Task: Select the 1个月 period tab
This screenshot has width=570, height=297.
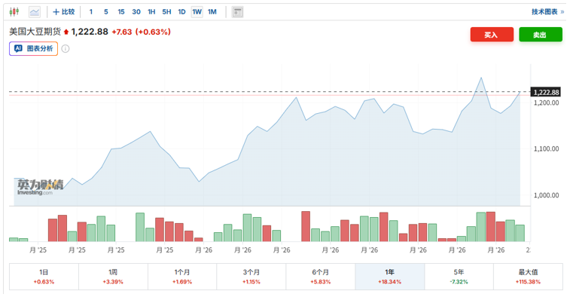Action: pyautogui.click(x=182, y=277)
